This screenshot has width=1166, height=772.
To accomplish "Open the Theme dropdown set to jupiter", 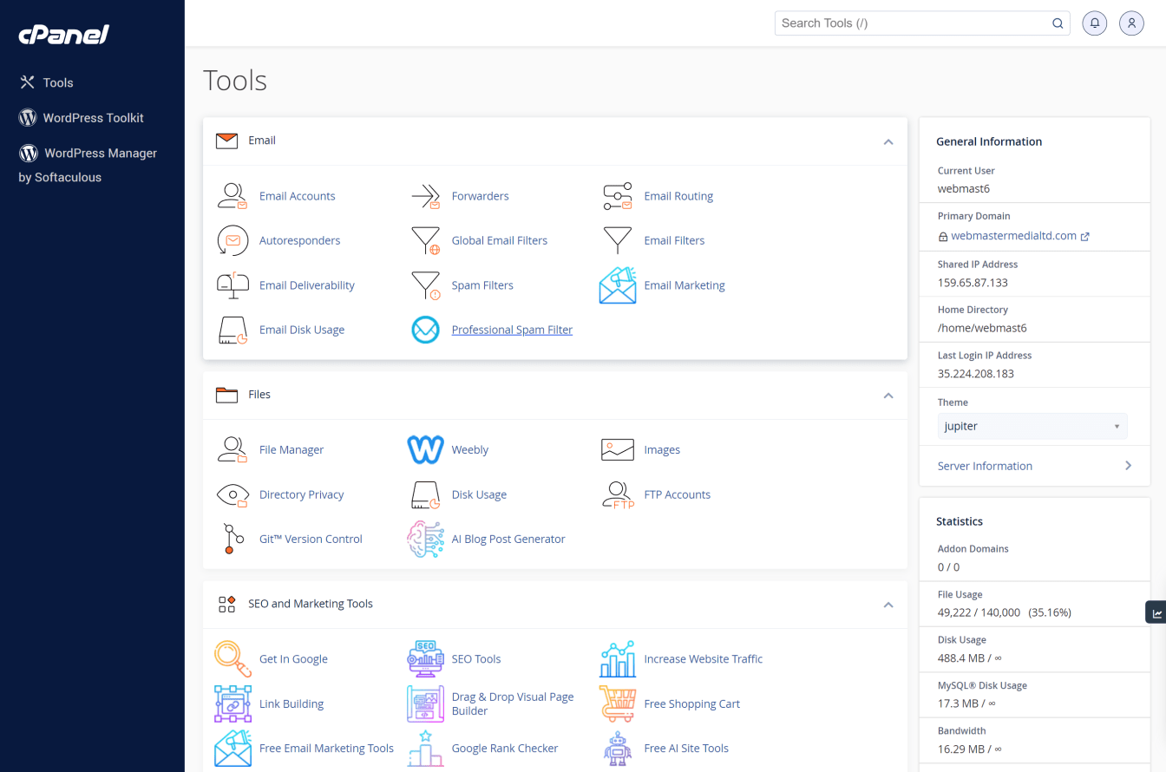I will click(1032, 427).
